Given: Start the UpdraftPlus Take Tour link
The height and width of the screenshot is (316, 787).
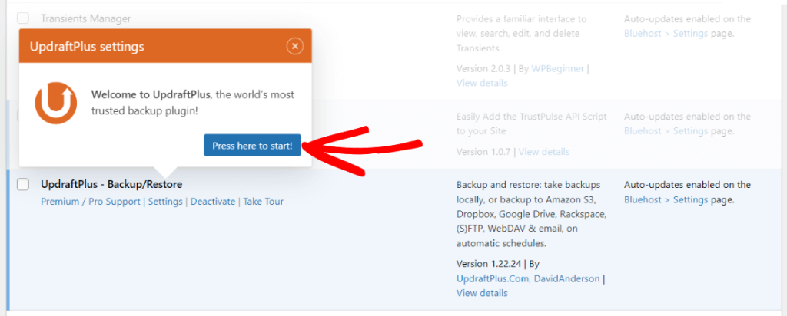Looking at the screenshot, I should (x=264, y=202).
